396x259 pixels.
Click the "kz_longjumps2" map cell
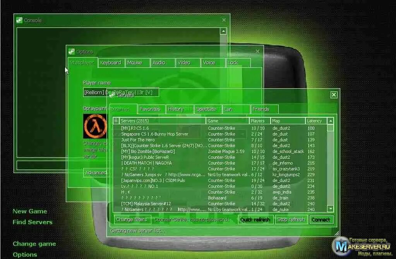click(x=286, y=175)
